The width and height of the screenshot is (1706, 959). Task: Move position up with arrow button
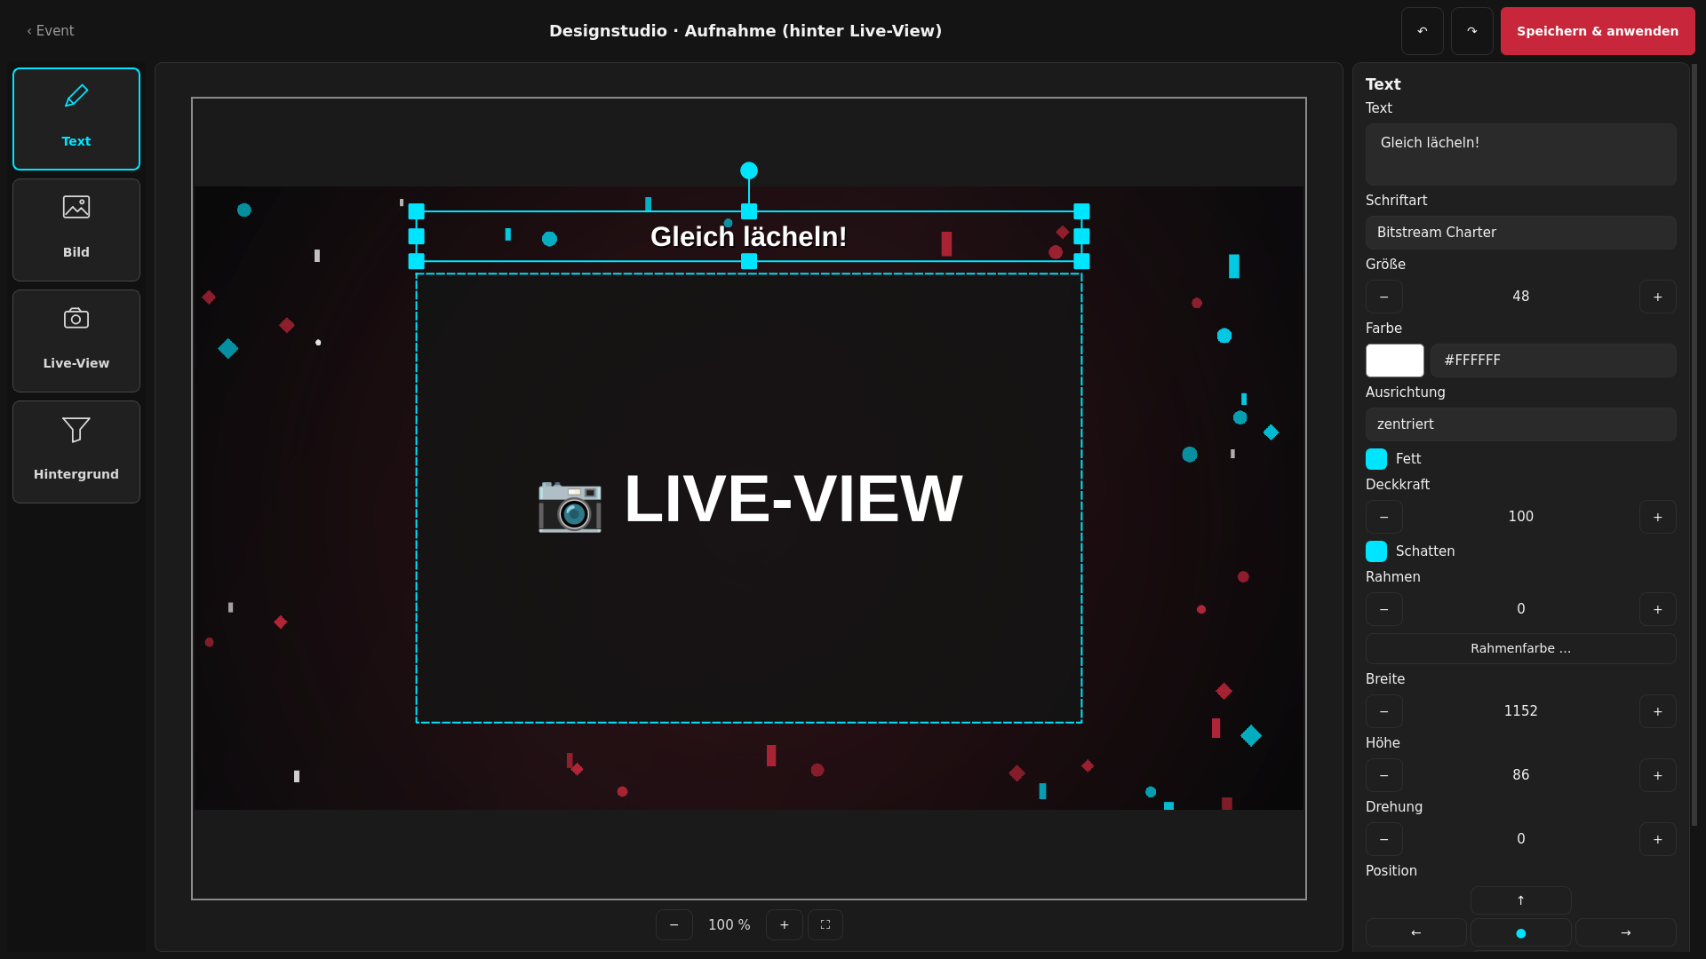click(x=1521, y=900)
